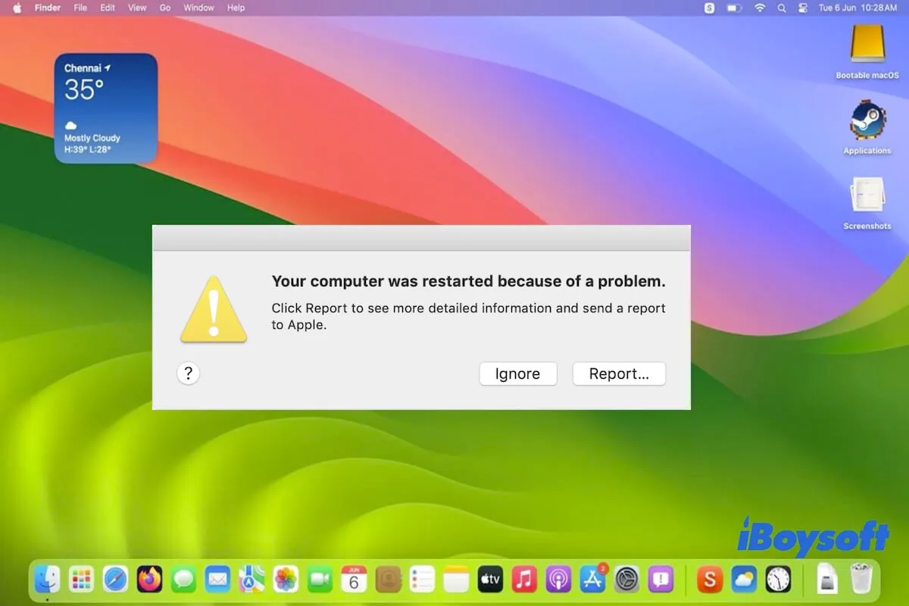The height and width of the screenshot is (606, 909).
Task: Show Wi-Fi status menu
Action: point(759,8)
